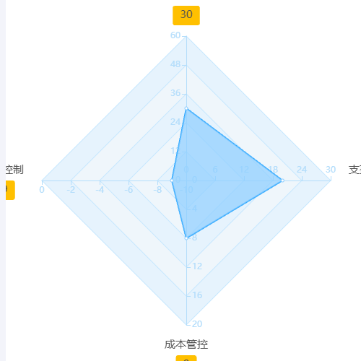Click the yellow 30 badge at top
The width and height of the screenshot is (361, 361).
pos(186,15)
